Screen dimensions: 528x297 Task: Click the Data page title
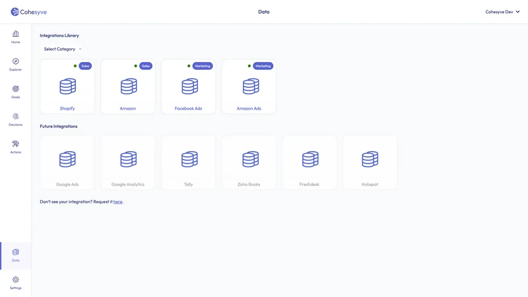(x=263, y=12)
